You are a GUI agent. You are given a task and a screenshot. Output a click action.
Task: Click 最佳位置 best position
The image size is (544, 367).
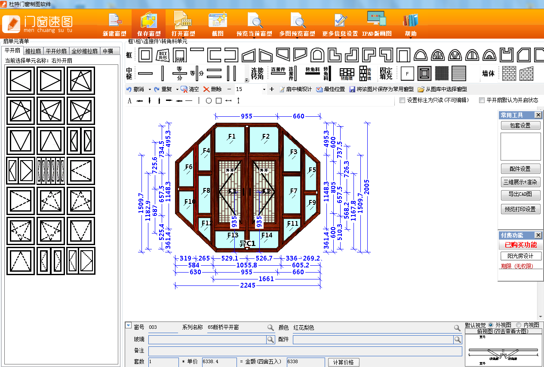click(x=331, y=89)
